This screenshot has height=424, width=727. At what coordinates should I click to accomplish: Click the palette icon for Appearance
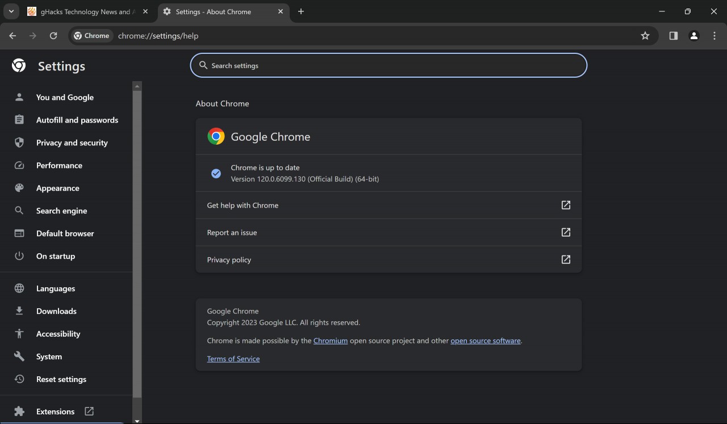pos(19,188)
